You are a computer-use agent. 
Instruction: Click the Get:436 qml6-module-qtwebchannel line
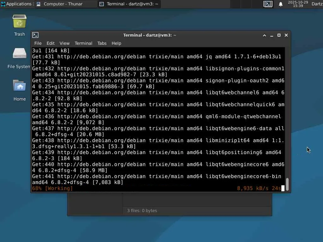156,119
